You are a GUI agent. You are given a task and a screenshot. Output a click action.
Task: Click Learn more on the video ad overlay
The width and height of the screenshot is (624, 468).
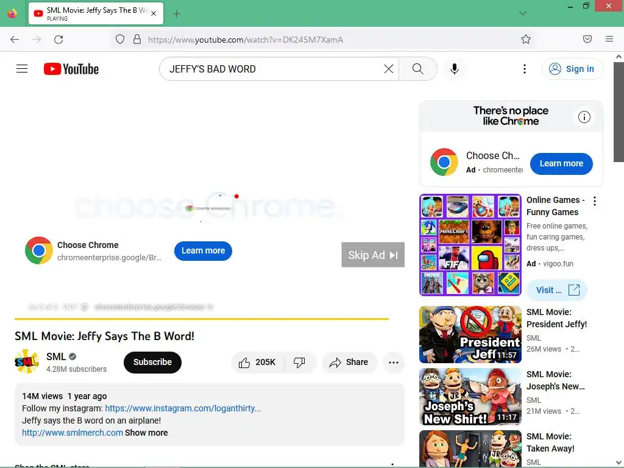click(x=203, y=250)
